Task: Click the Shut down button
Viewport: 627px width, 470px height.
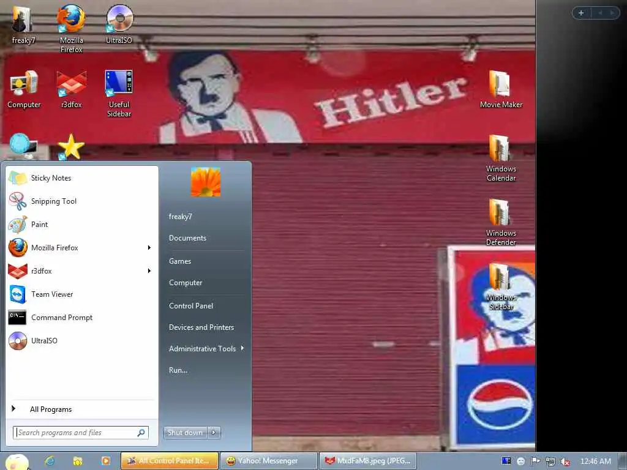Action: point(185,433)
